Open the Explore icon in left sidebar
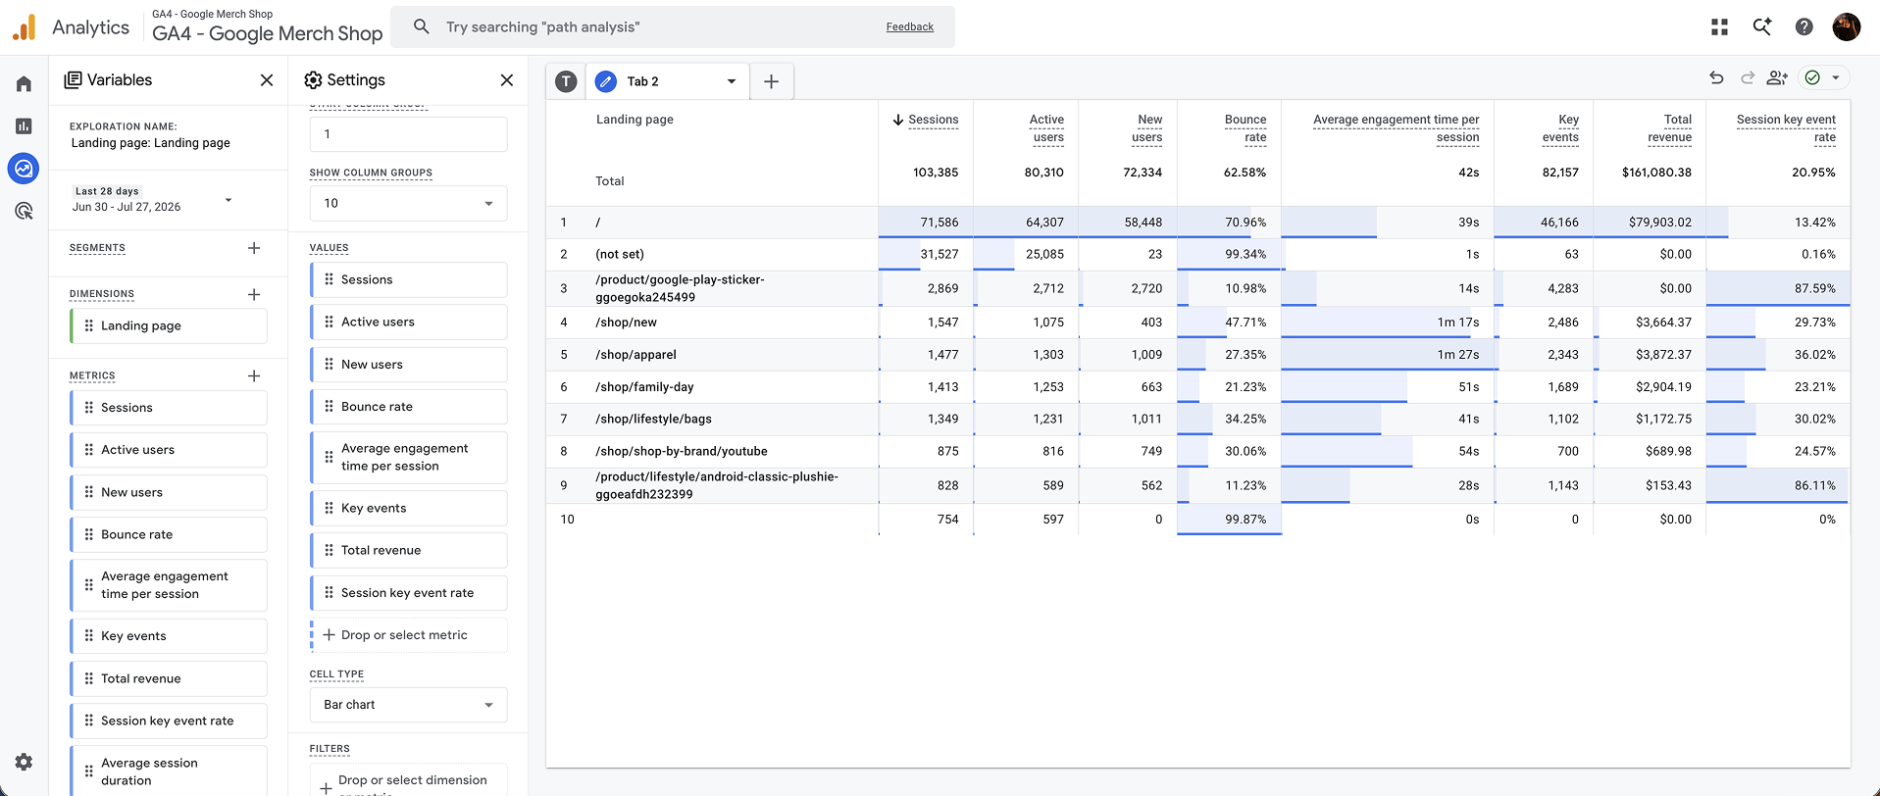This screenshot has width=1880, height=796. point(24,169)
